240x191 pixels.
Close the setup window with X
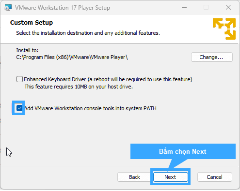228,7
